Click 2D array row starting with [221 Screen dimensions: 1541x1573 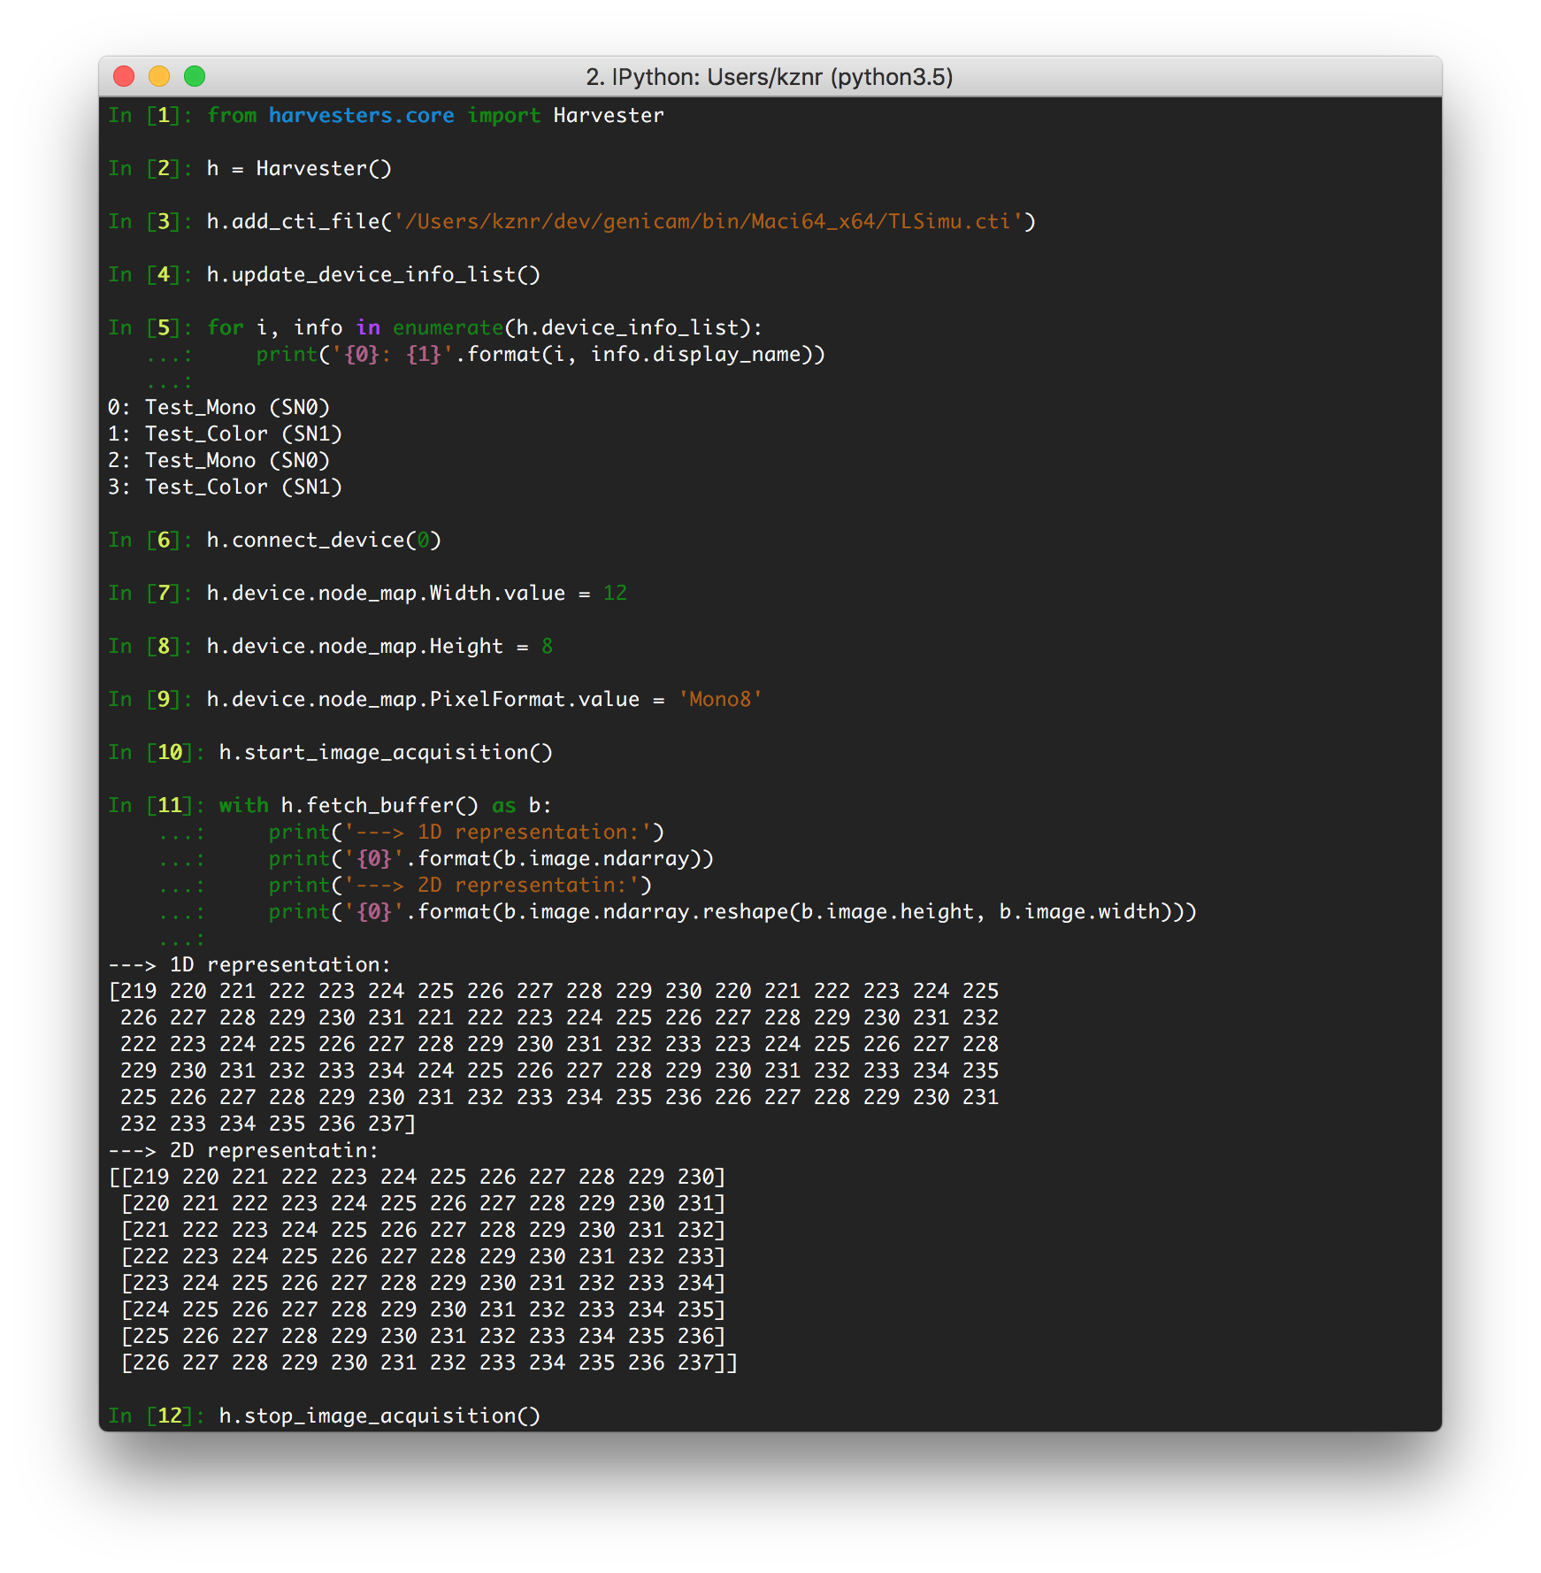423,1231
